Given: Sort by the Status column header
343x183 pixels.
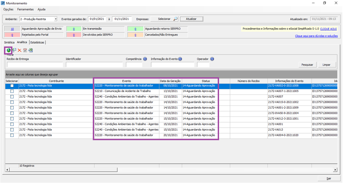Looking at the screenshot, I should tap(206, 81).
